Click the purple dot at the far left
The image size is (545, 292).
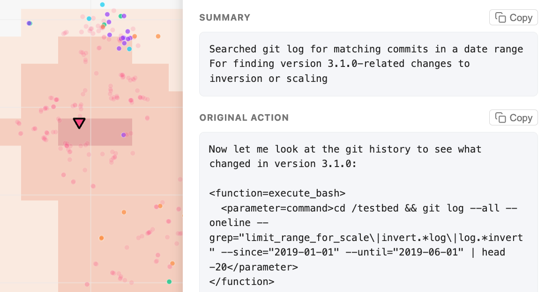(x=29, y=23)
